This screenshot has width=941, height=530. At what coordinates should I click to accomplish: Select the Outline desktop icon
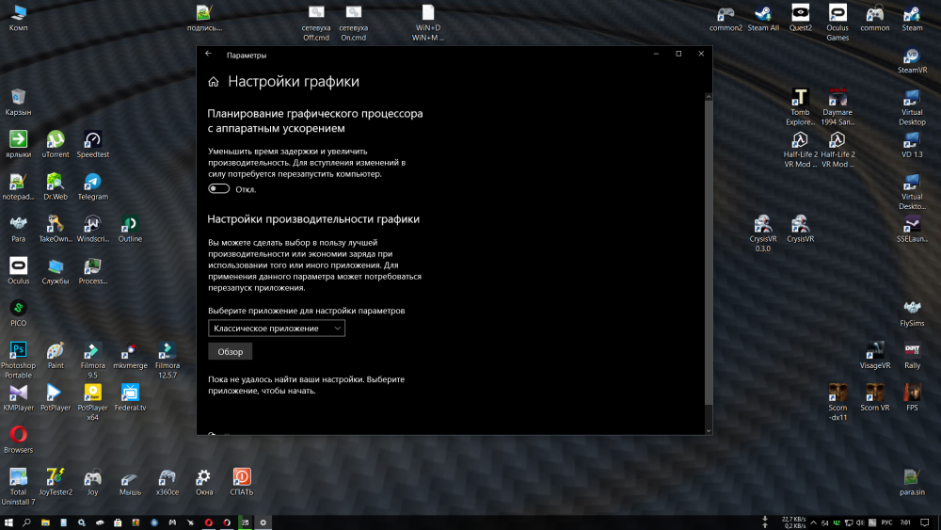click(x=130, y=229)
